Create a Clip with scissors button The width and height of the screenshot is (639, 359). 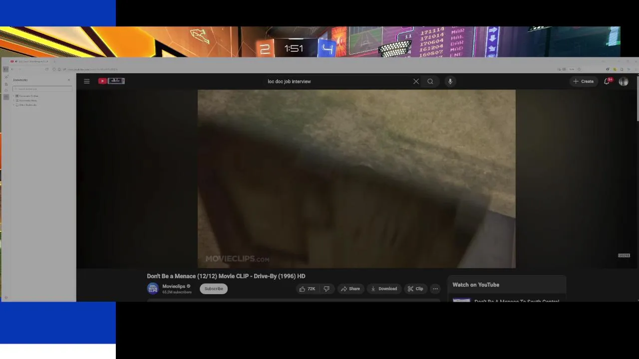(x=415, y=289)
